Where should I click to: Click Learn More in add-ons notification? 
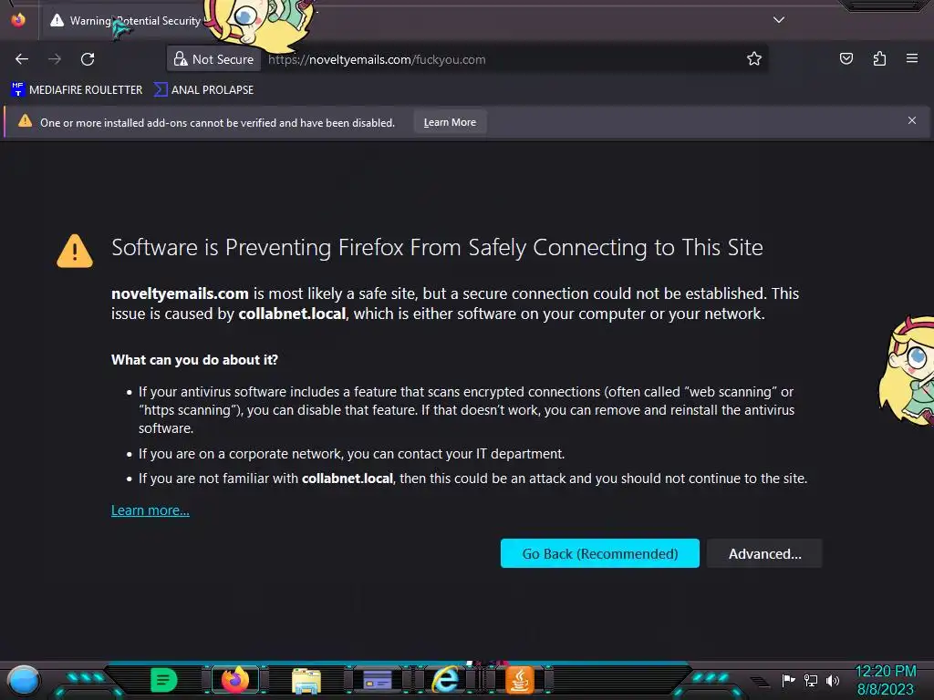(450, 122)
